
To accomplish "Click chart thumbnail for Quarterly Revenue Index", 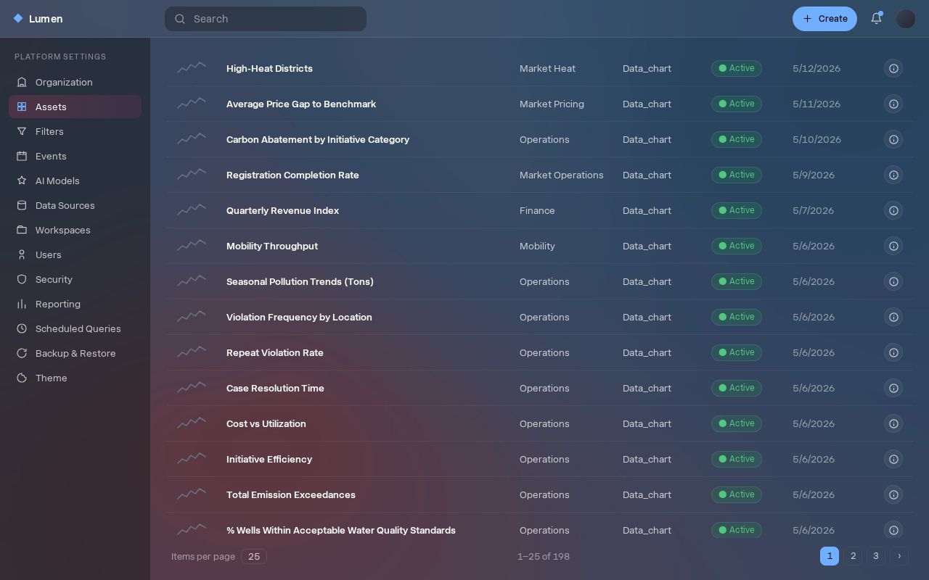I will pyautogui.click(x=192, y=210).
